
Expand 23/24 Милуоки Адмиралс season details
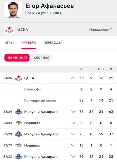click(x=73, y=112)
